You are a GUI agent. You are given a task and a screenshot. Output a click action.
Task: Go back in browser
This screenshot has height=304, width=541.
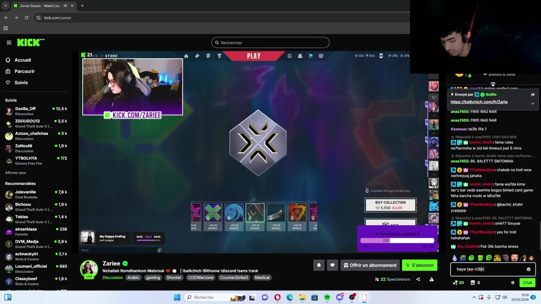coord(6,18)
